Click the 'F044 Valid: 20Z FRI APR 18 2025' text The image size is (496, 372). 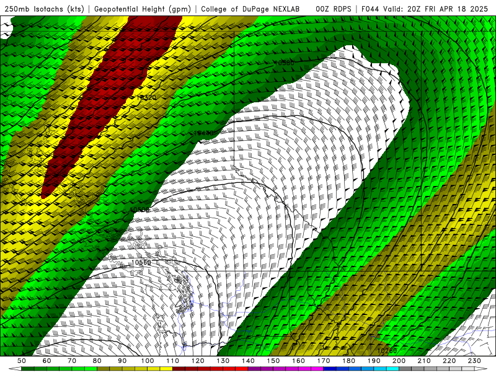click(425, 9)
